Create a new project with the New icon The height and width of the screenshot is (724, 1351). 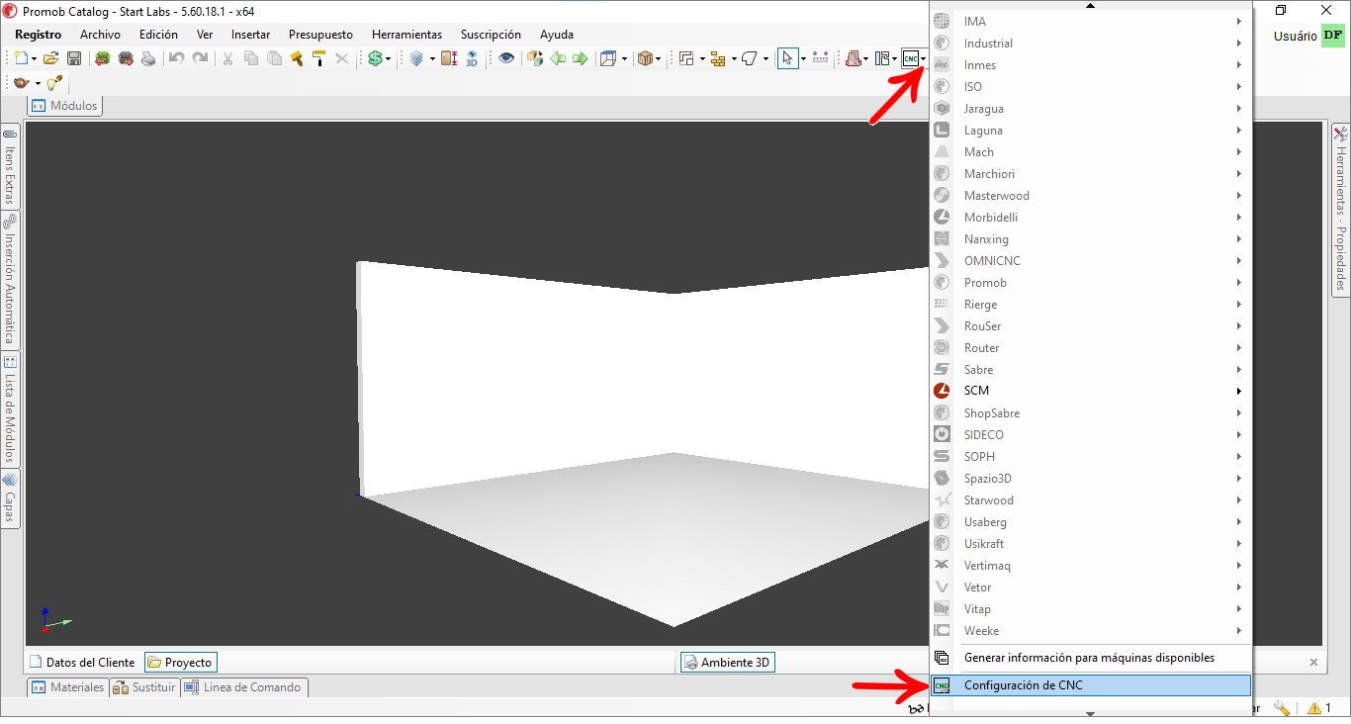click(x=20, y=58)
